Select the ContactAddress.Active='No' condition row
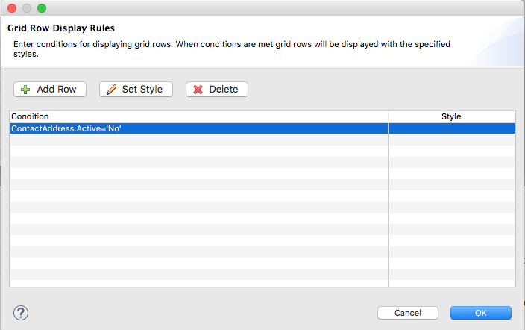The height and width of the screenshot is (330, 525). click(x=262, y=128)
